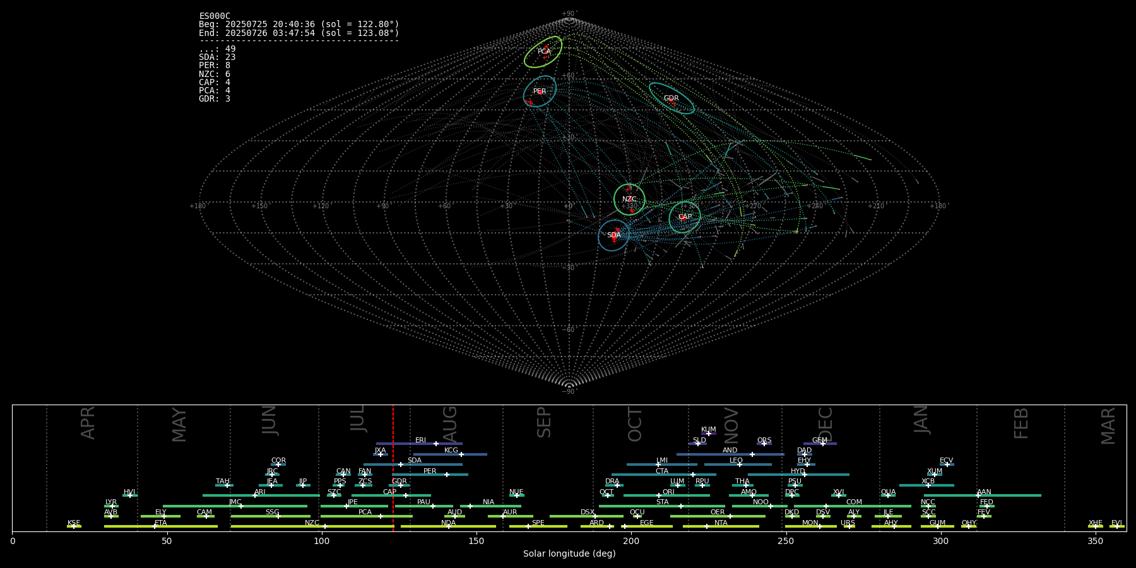Click the JXA shower label in timeline

click(x=380, y=451)
